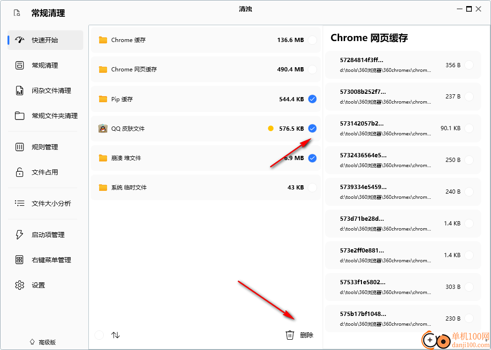Click the 删除 delete button
This screenshot has height=350, width=491.
299,335
